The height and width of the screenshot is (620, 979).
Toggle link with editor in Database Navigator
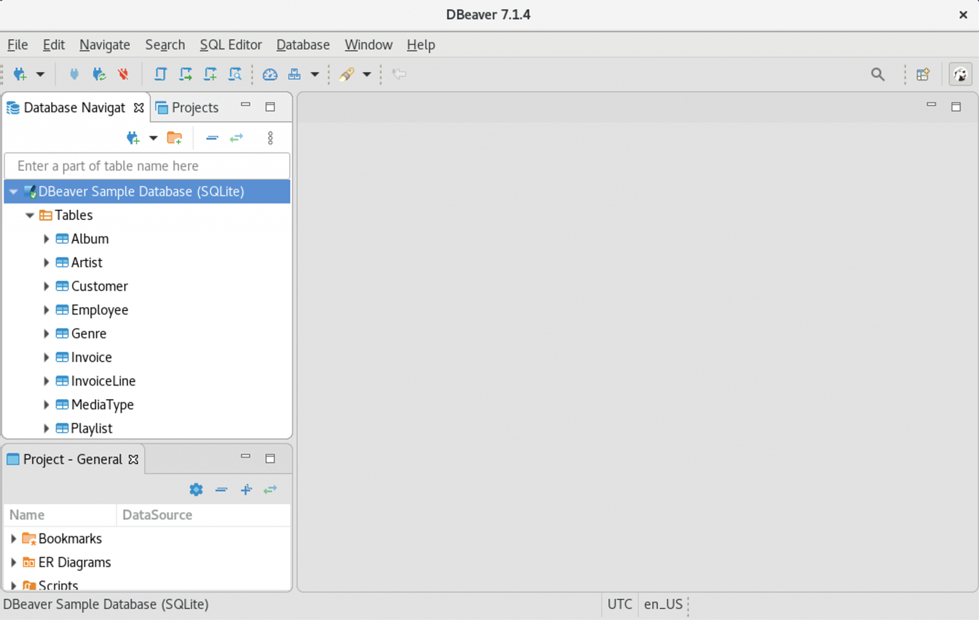(x=236, y=138)
